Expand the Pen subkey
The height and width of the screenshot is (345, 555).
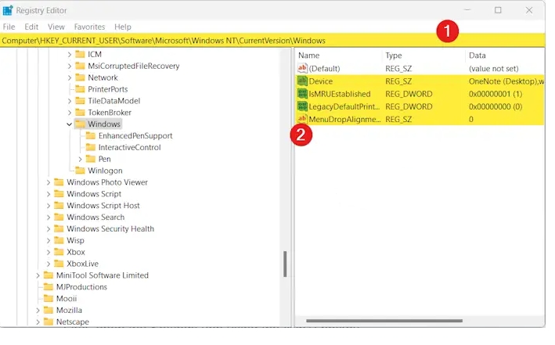[80, 160]
